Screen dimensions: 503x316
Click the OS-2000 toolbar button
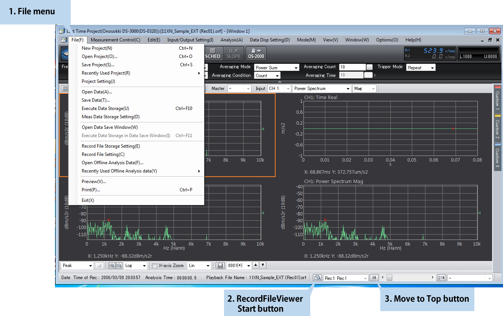pyautogui.click(x=256, y=53)
